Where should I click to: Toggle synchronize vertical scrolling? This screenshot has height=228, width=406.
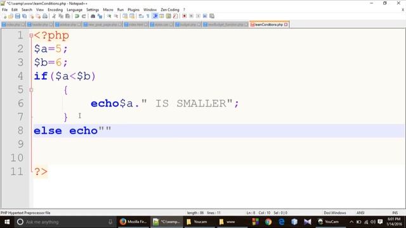(x=125, y=16)
